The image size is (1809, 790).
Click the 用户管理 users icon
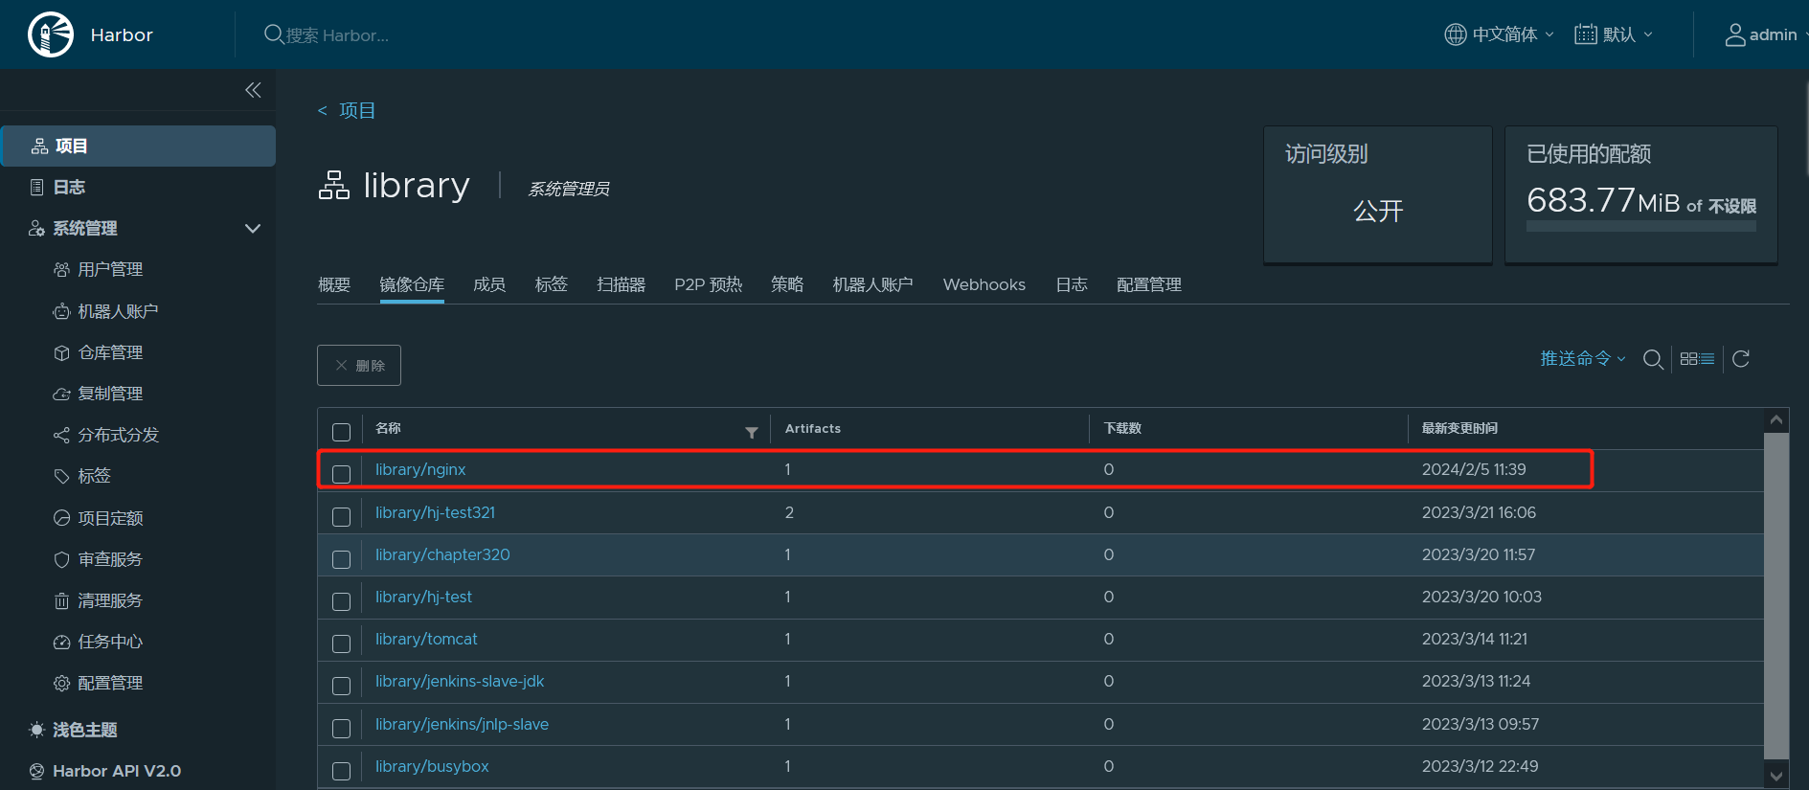(x=61, y=269)
